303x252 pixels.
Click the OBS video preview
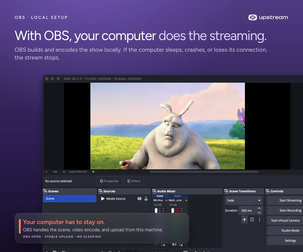tap(168, 126)
